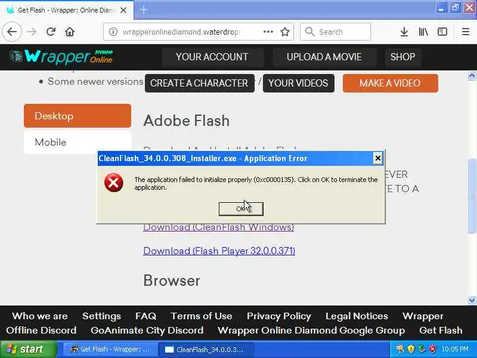Open Wrapper Offline Discord footer link
Screen dimensions: 477x358
[41, 331]
